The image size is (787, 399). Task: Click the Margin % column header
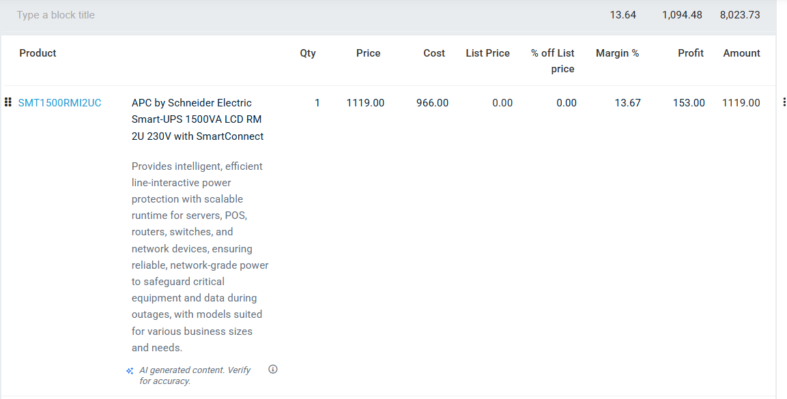point(617,53)
